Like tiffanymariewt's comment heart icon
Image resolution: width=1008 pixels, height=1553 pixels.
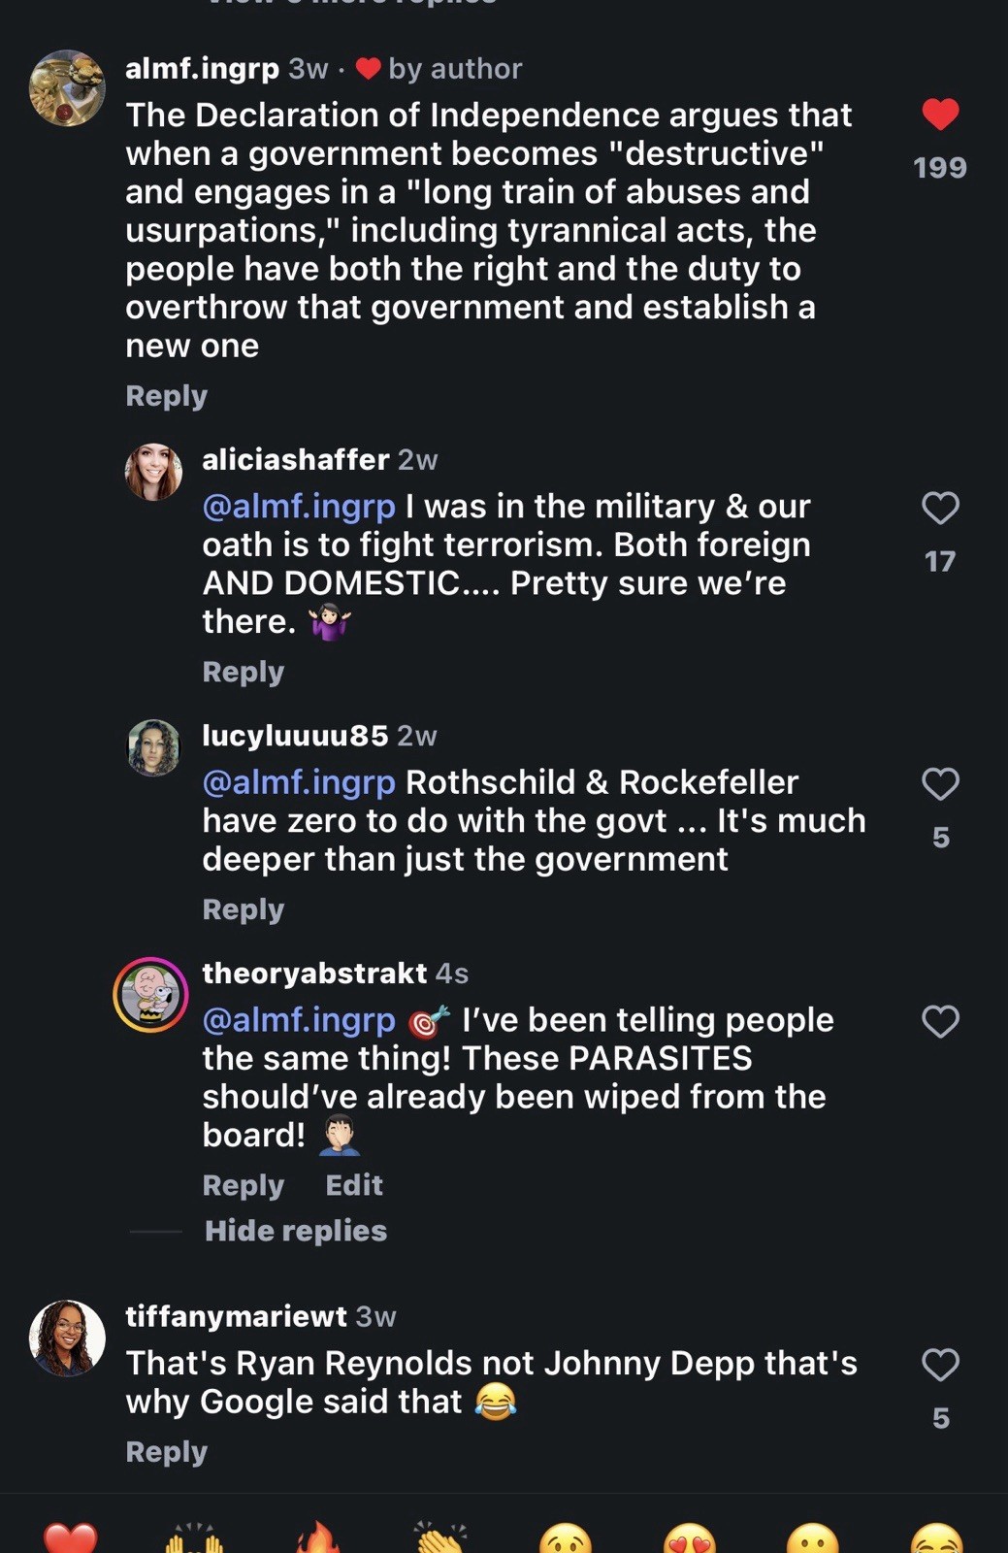pos(940,1365)
